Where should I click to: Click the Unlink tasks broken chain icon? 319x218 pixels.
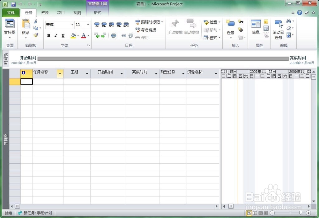tap(130, 35)
